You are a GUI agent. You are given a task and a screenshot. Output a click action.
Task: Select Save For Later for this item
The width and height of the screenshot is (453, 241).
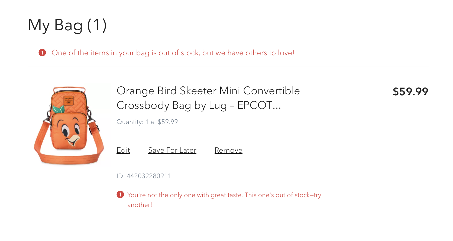172,150
